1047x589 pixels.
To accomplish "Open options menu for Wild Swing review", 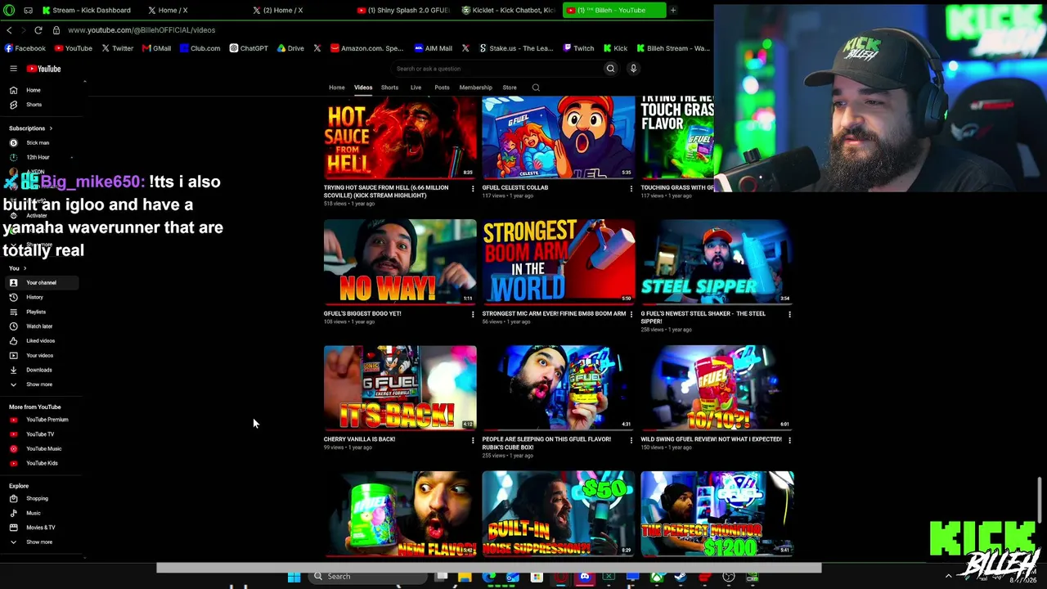I will click(x=789, y=441).
